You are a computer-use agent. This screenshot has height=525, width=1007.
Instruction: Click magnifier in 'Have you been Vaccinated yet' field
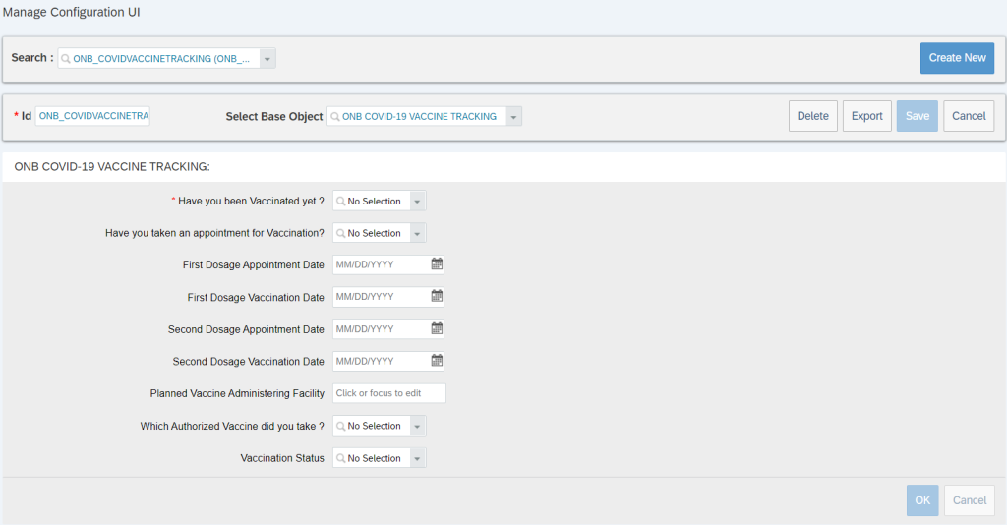pyautogui.click(x=340, y=201)
